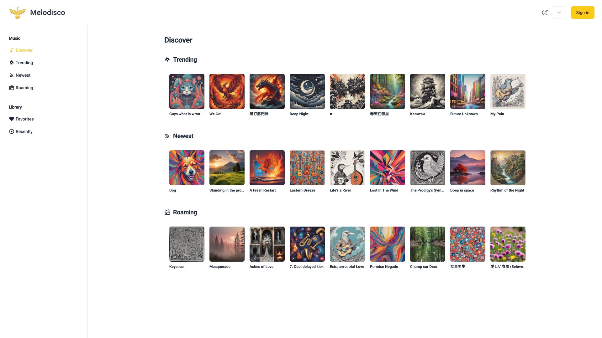Click the Rhythm of the Night thumbnail
The width and height of the screenshot is (602, 338).
pos(508,167)
